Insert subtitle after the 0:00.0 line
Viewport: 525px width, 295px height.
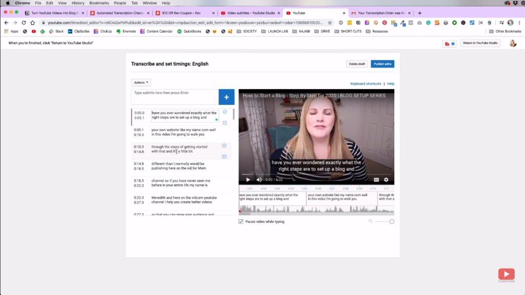click(x=225, y=123)
